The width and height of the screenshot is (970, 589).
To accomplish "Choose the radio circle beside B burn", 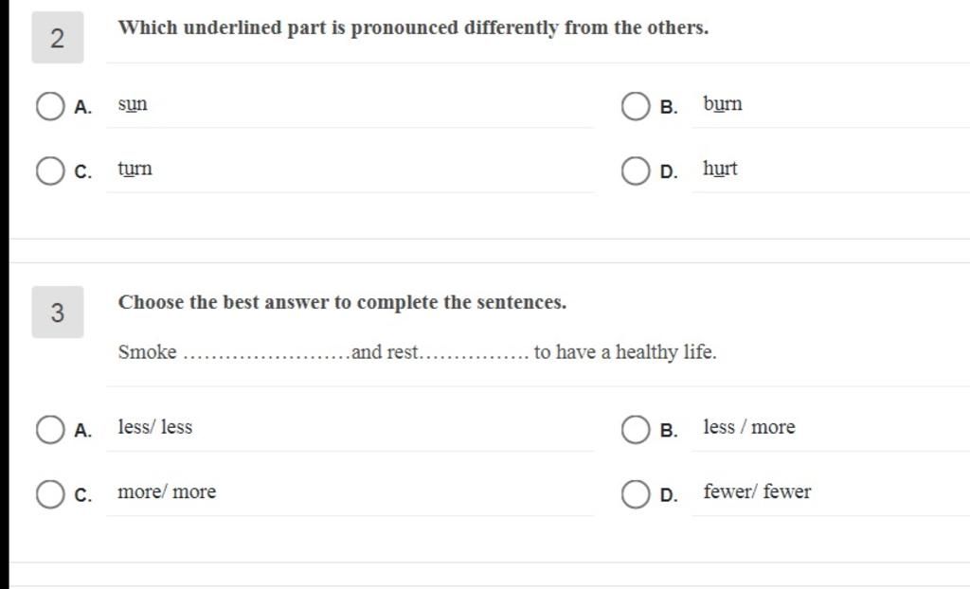I will [636, 106].
